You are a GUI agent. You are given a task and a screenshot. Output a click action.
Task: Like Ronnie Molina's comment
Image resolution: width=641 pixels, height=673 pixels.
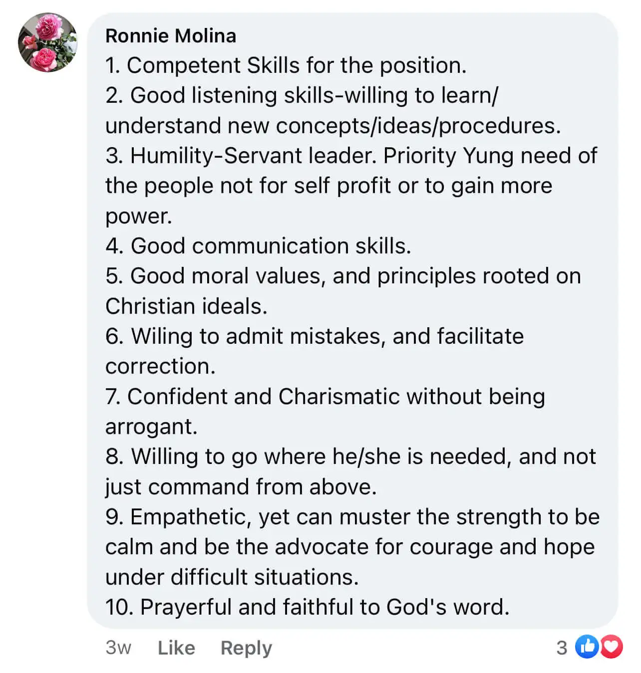pyautogui.click(x=176, y=648)
